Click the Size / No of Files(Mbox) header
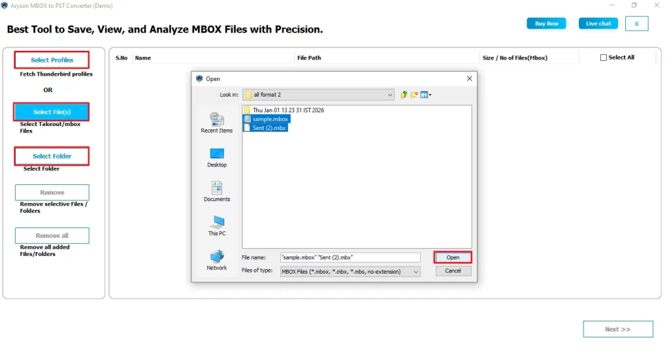 pos(515,58)
